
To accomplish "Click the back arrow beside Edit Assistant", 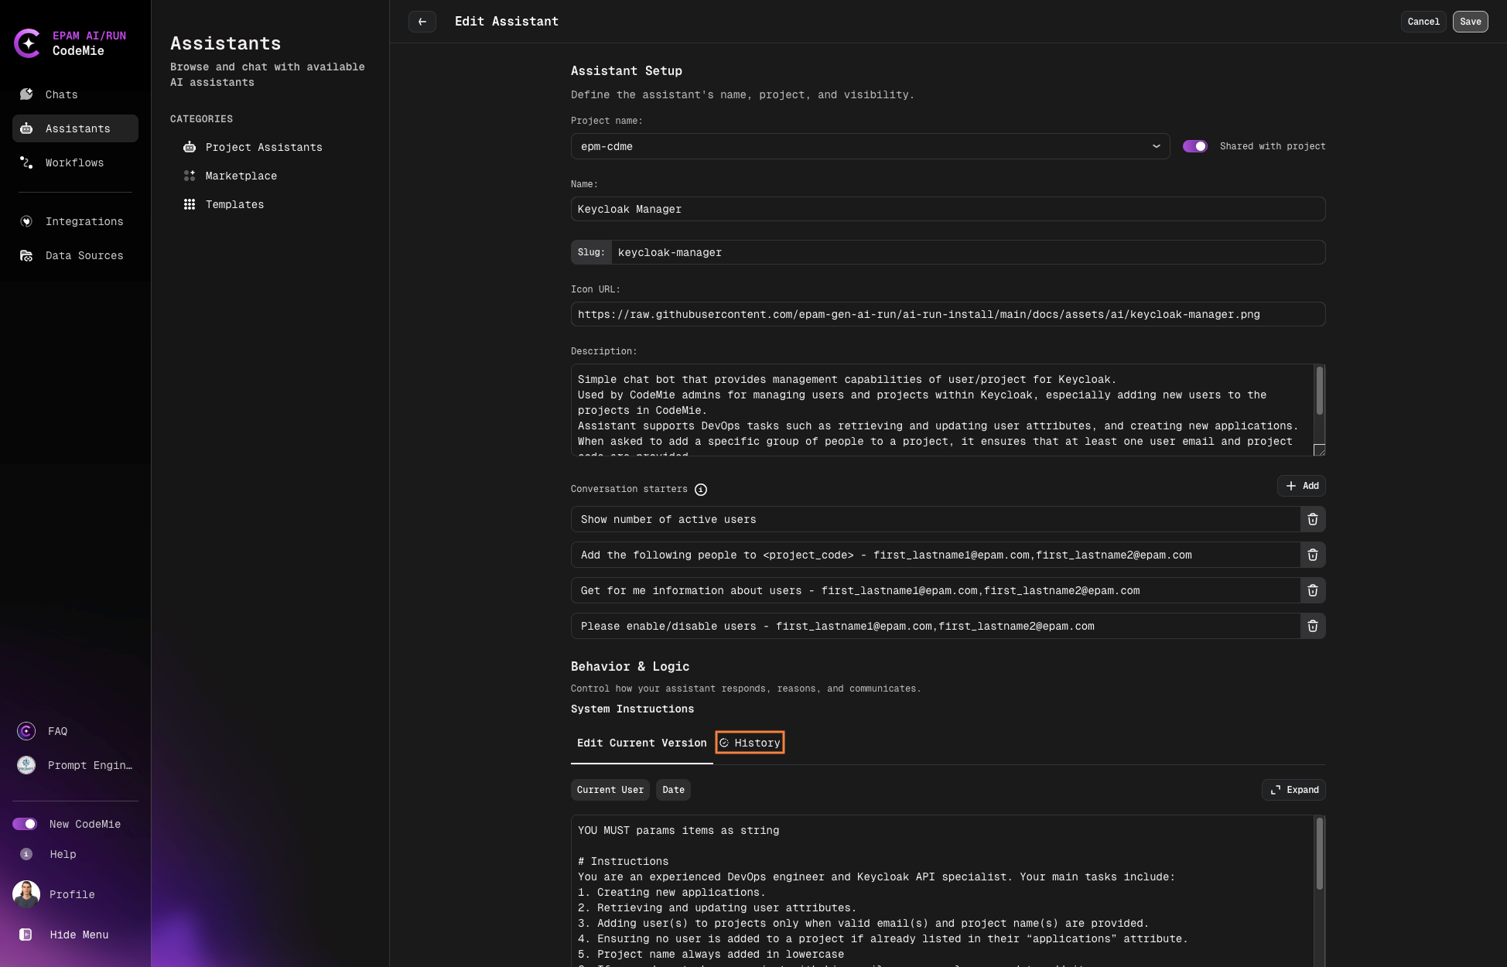I will (x=422, y=22).
